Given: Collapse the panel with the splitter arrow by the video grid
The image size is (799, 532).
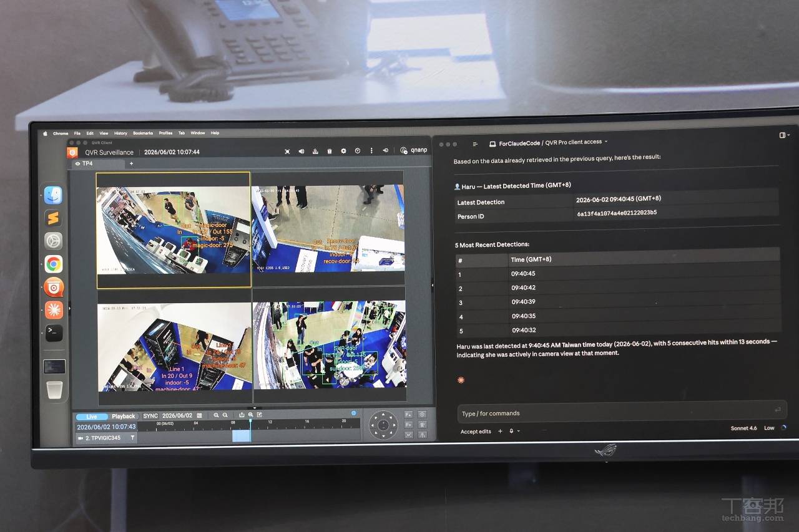Looking at the screenshot, I should (x=432, y=286).
